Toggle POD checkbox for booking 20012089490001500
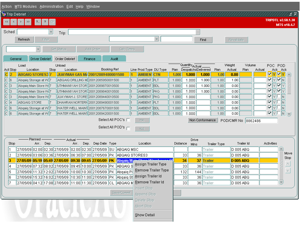The width and height of the screenshot is (302, 227). coord(279,102)
